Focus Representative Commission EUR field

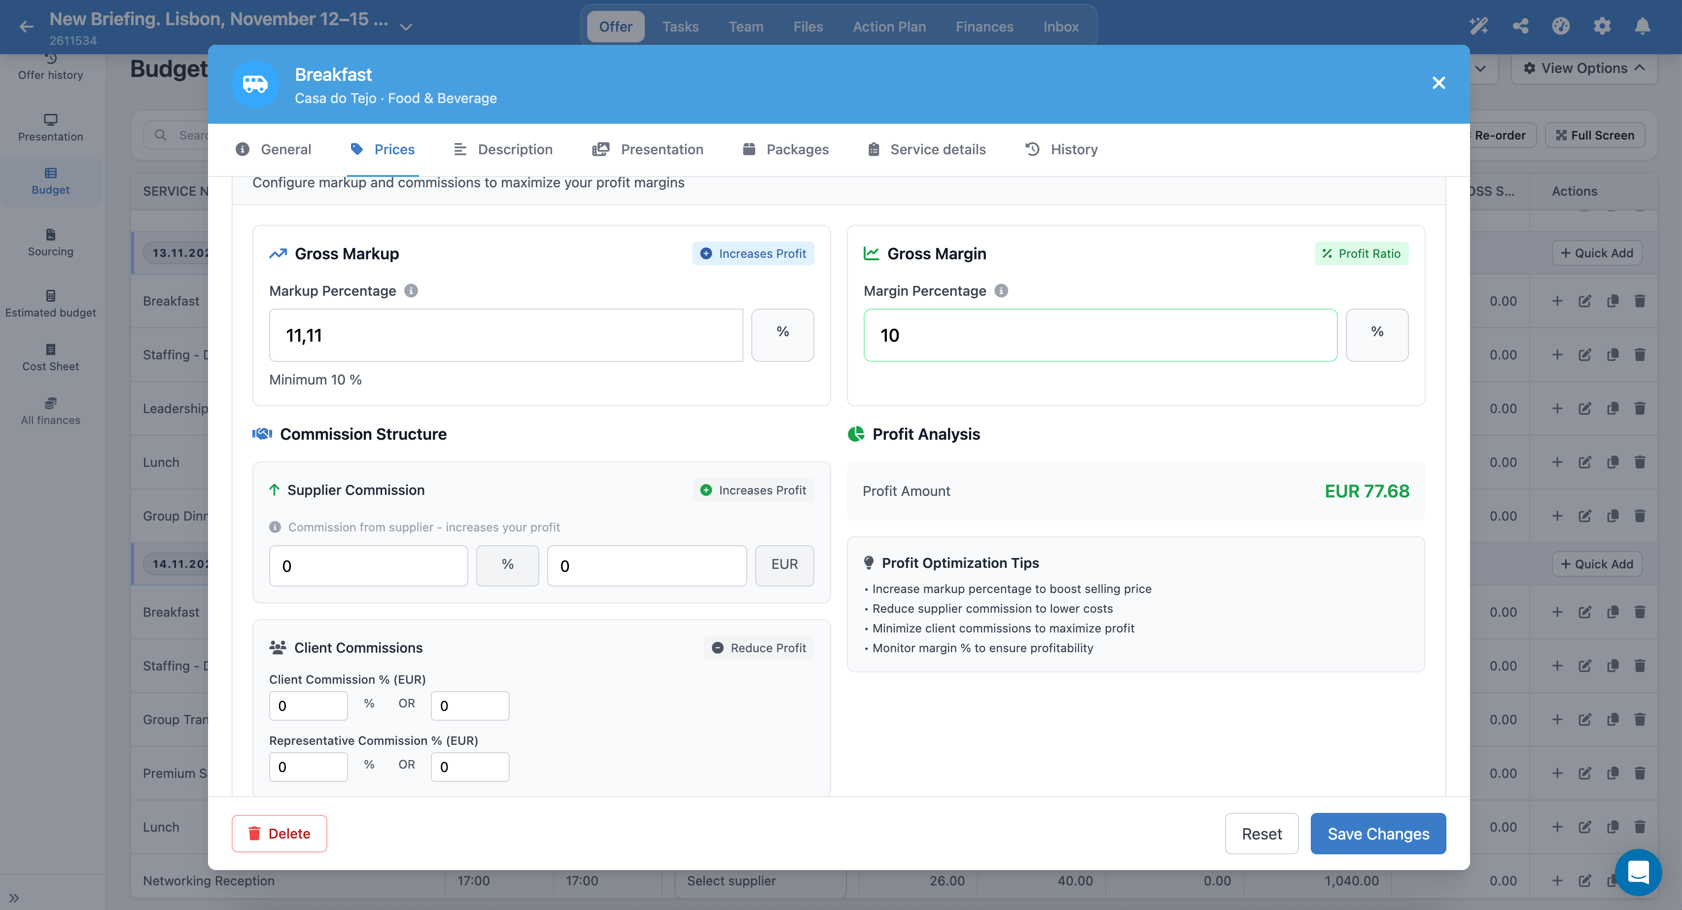coord(469,767)
